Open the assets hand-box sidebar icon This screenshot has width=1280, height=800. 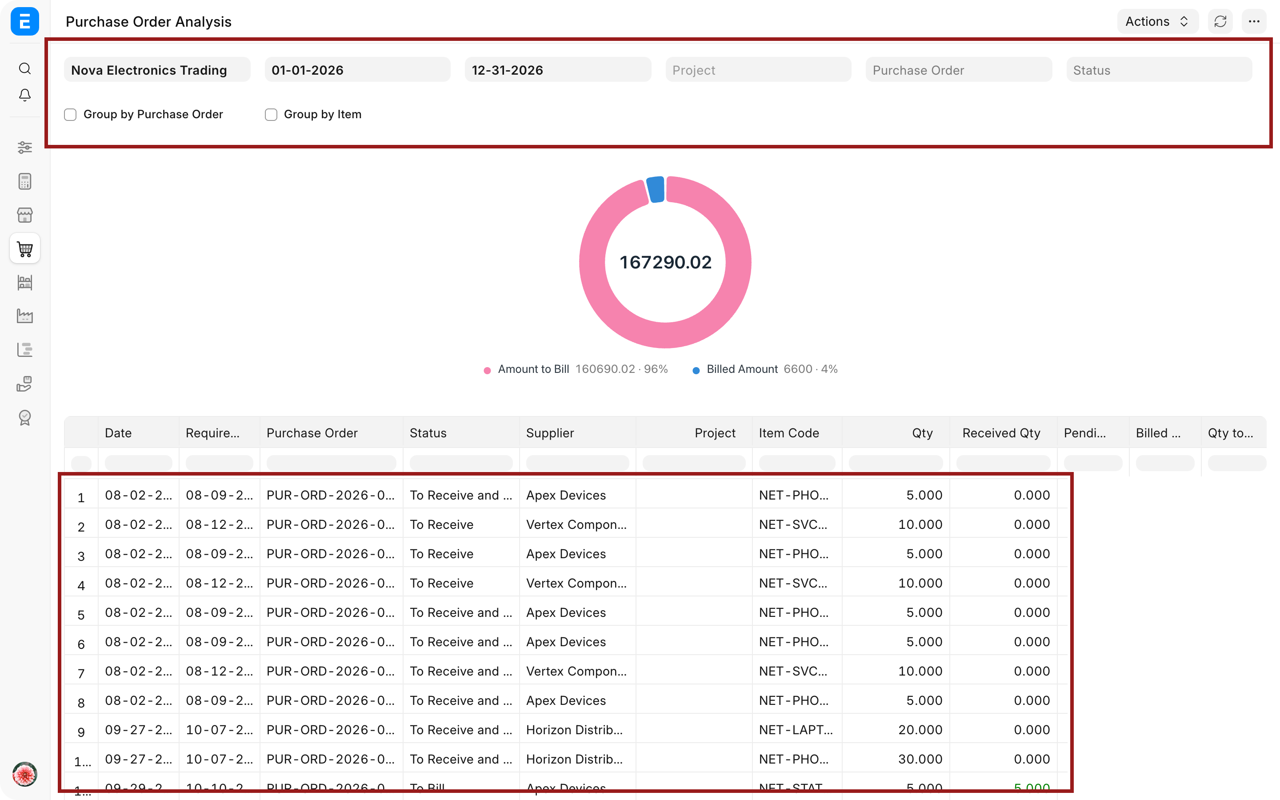[25, 384]
